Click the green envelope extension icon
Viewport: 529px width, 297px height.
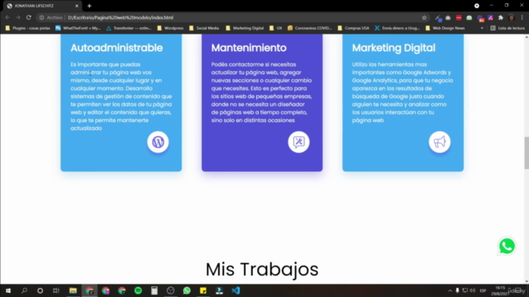pyautogui.click(x=469, y=17)
